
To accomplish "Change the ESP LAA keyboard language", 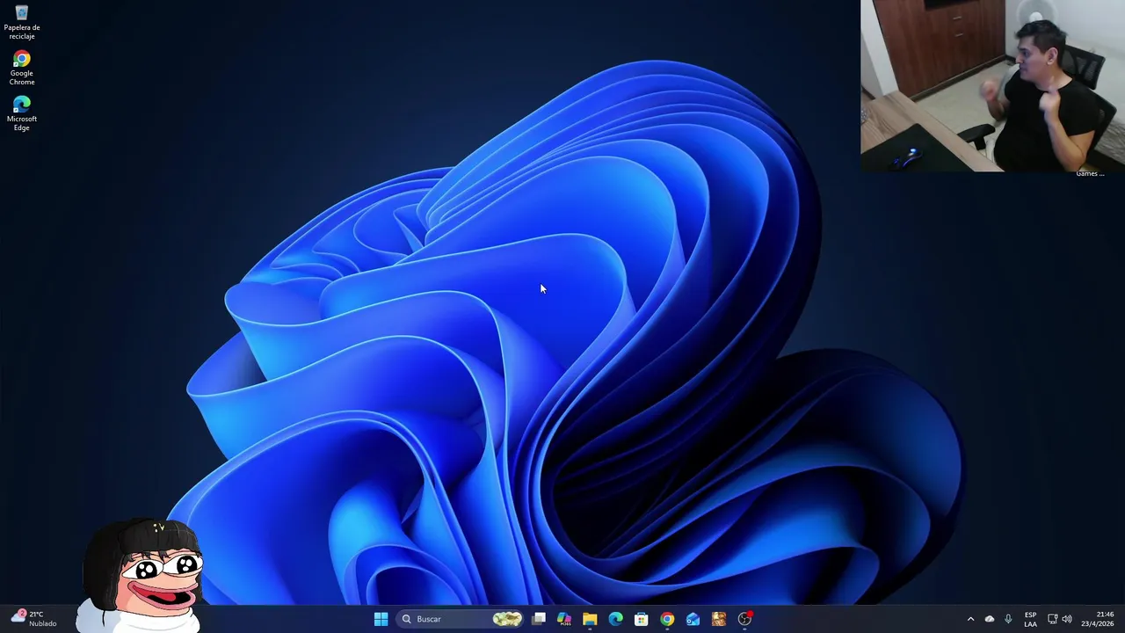I will click(1030, 619).
